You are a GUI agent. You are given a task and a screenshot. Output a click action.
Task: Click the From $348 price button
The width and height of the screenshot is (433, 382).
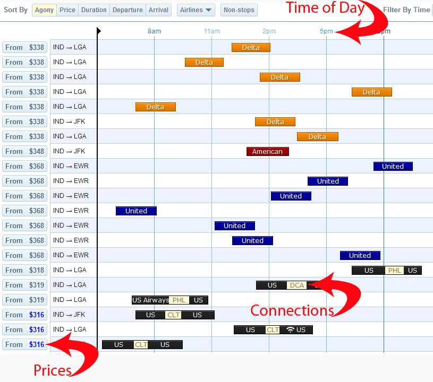[x=24, y=151]
